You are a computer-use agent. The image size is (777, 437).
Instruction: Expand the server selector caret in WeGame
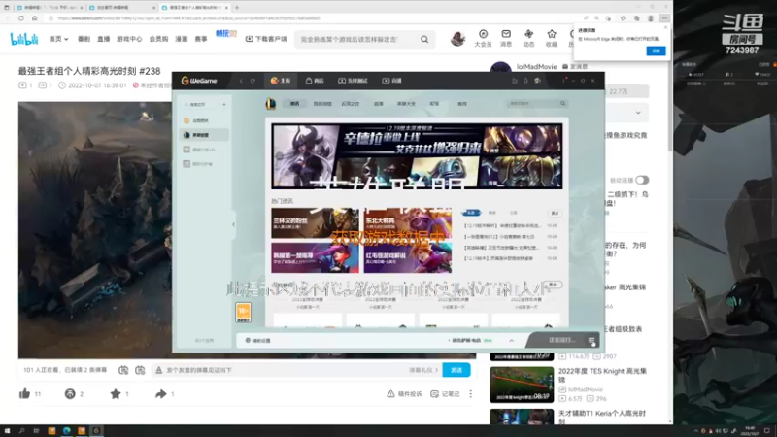point(512,341)
